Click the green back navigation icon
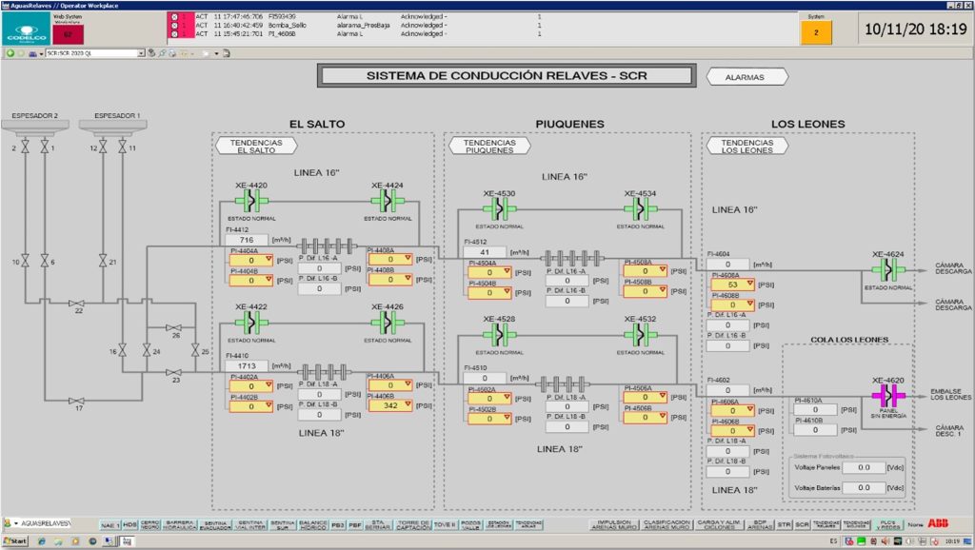Viewport: 975px width, 550px height. (x=10, y=53)
